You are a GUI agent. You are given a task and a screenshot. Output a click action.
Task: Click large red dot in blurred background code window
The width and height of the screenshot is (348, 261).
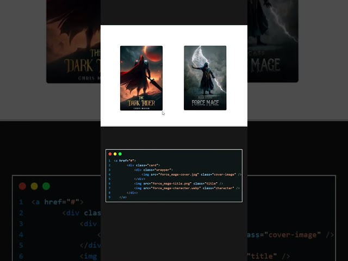(22, 186)
